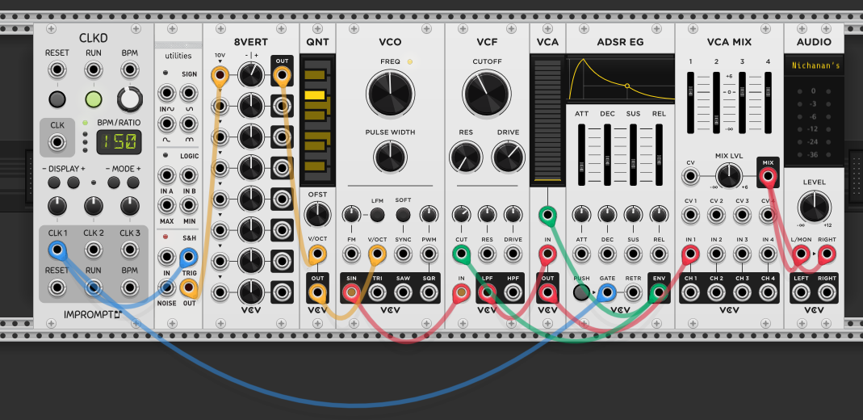Click the VCA level meter slider
The image size is (863, 420).
(x=547, y=120)
